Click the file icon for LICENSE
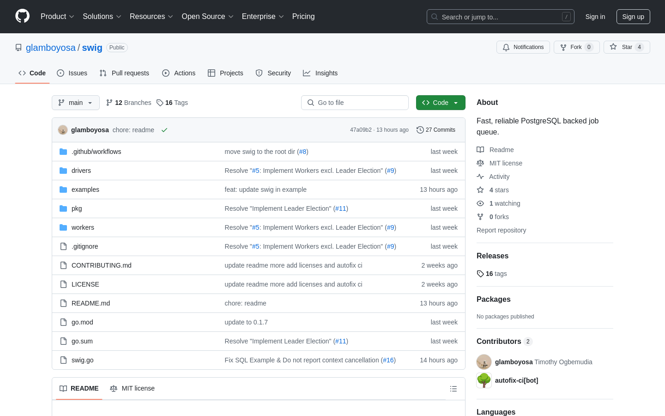The height and width of the screenshot is (416, 665). (x=63, y=284)
